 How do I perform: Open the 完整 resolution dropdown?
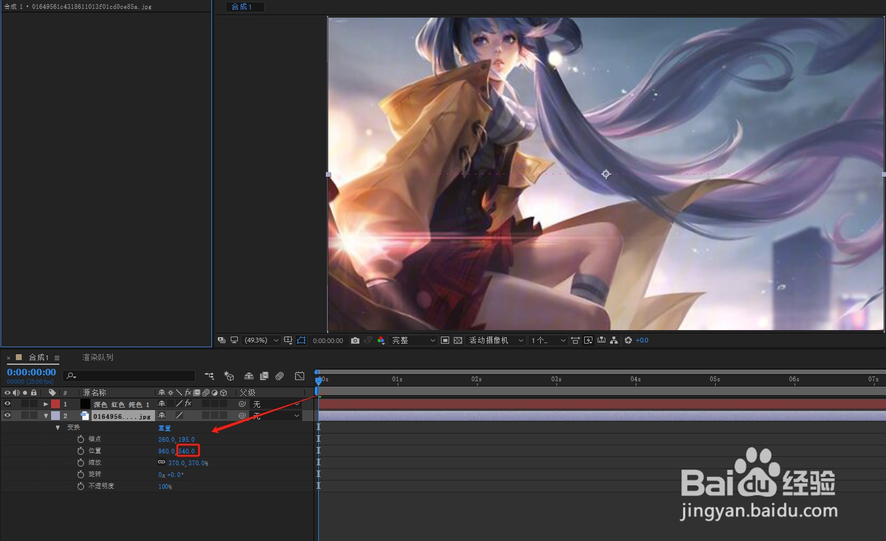click(414, 340)
